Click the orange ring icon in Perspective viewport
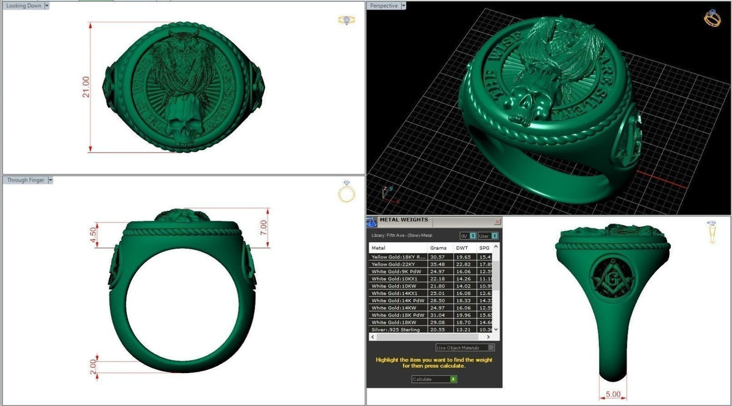732x406 pixels. tap(712, 18)
